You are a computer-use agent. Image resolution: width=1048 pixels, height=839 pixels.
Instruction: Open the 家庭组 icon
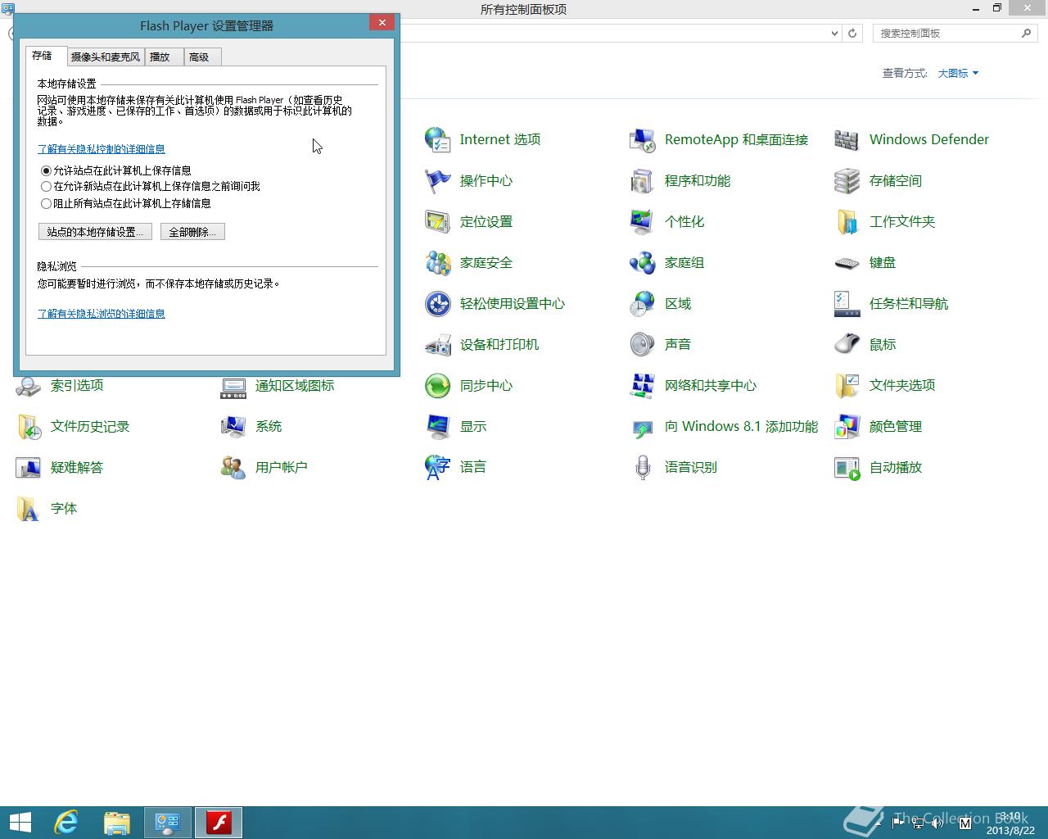coord(643,262)
